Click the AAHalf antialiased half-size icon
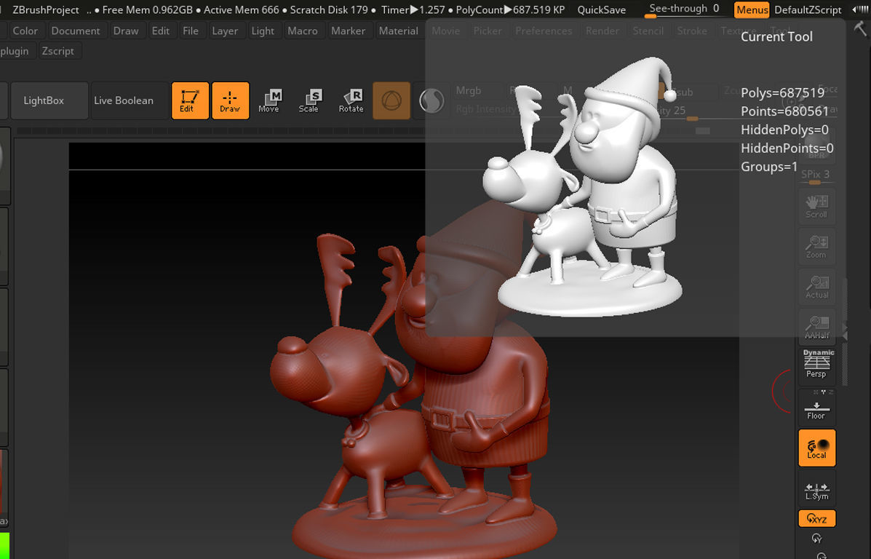871x559 pixels. point(816,327)
